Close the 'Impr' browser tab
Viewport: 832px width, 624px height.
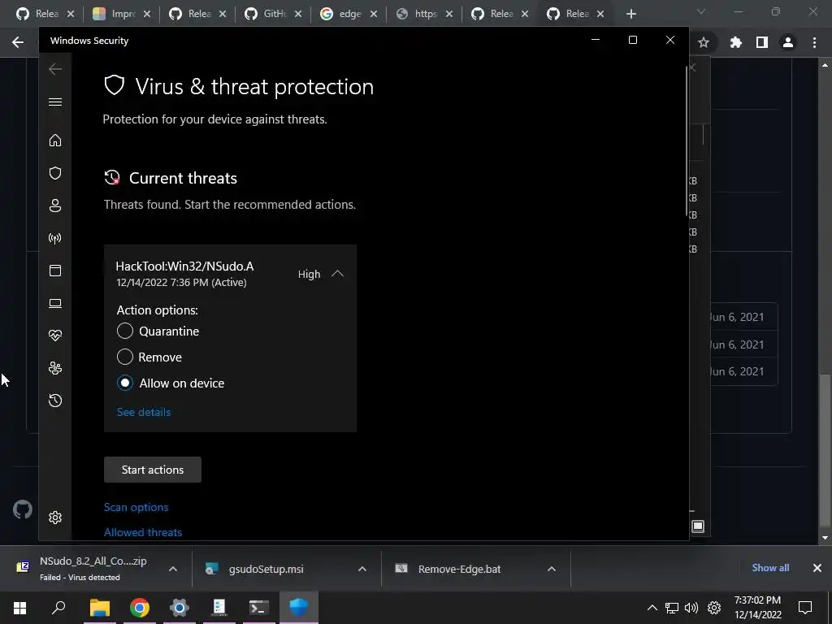pos(147,14)
